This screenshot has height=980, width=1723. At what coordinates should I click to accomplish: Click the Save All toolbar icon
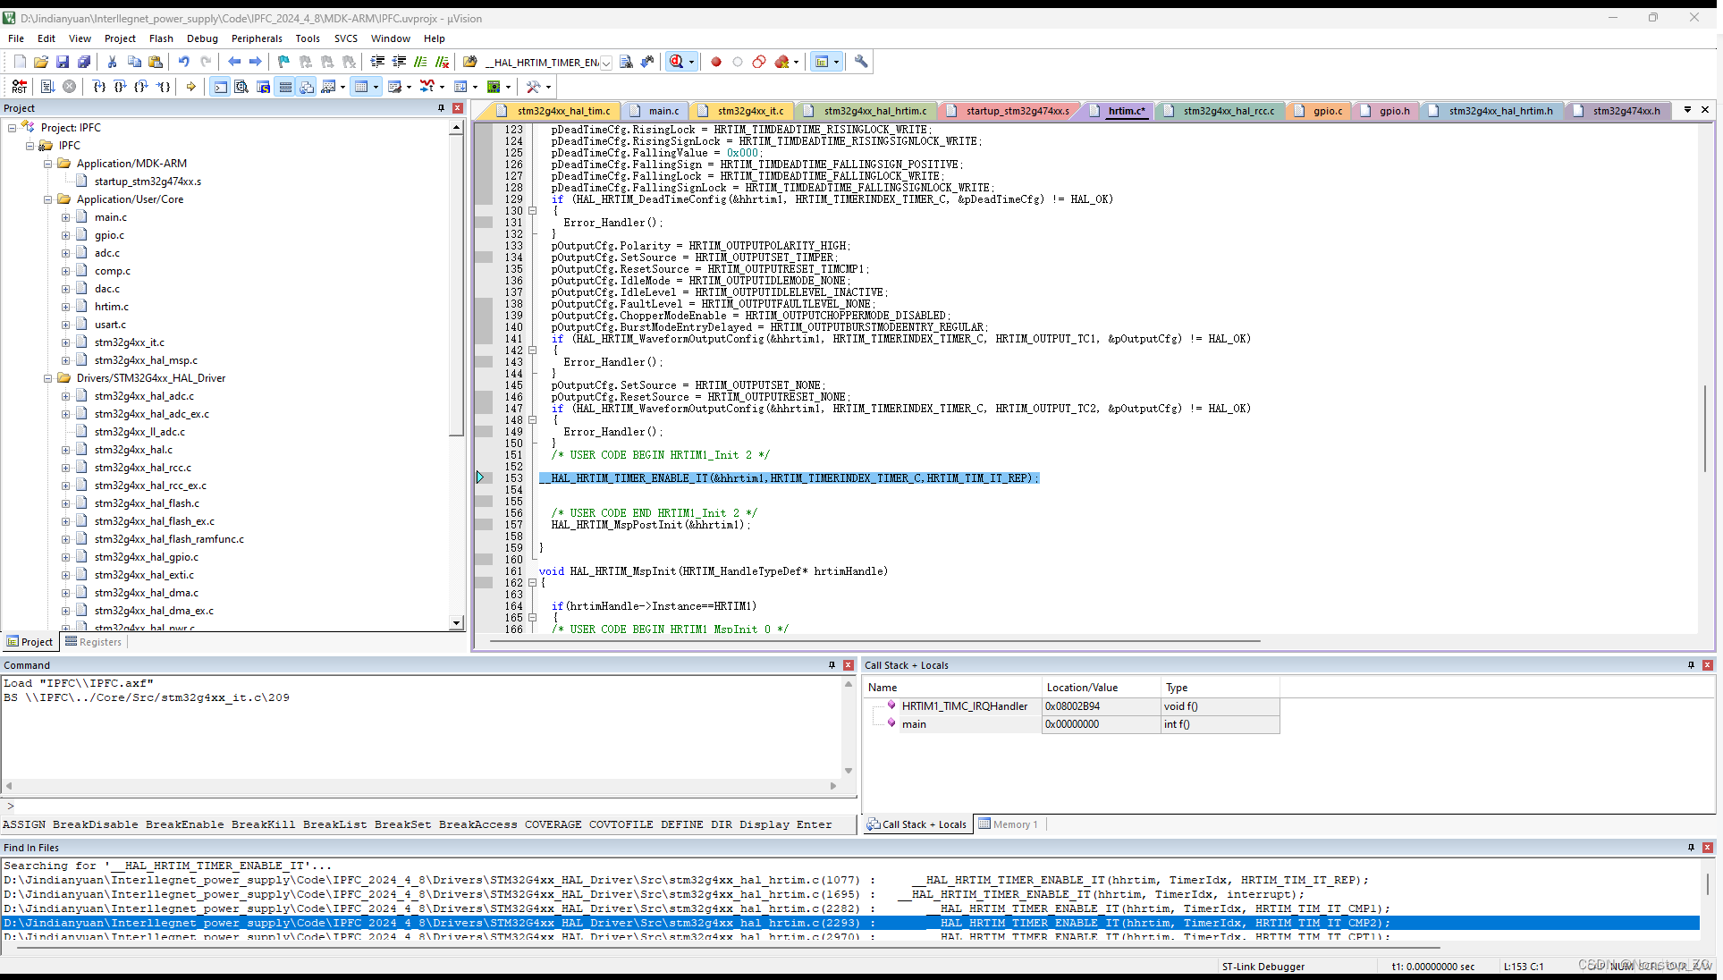tap(84, 62)
